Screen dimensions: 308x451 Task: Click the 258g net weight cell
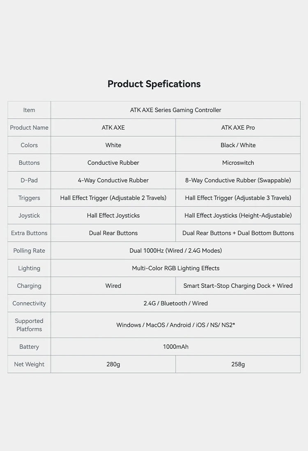pyautogui.click(x=238, y=364)
